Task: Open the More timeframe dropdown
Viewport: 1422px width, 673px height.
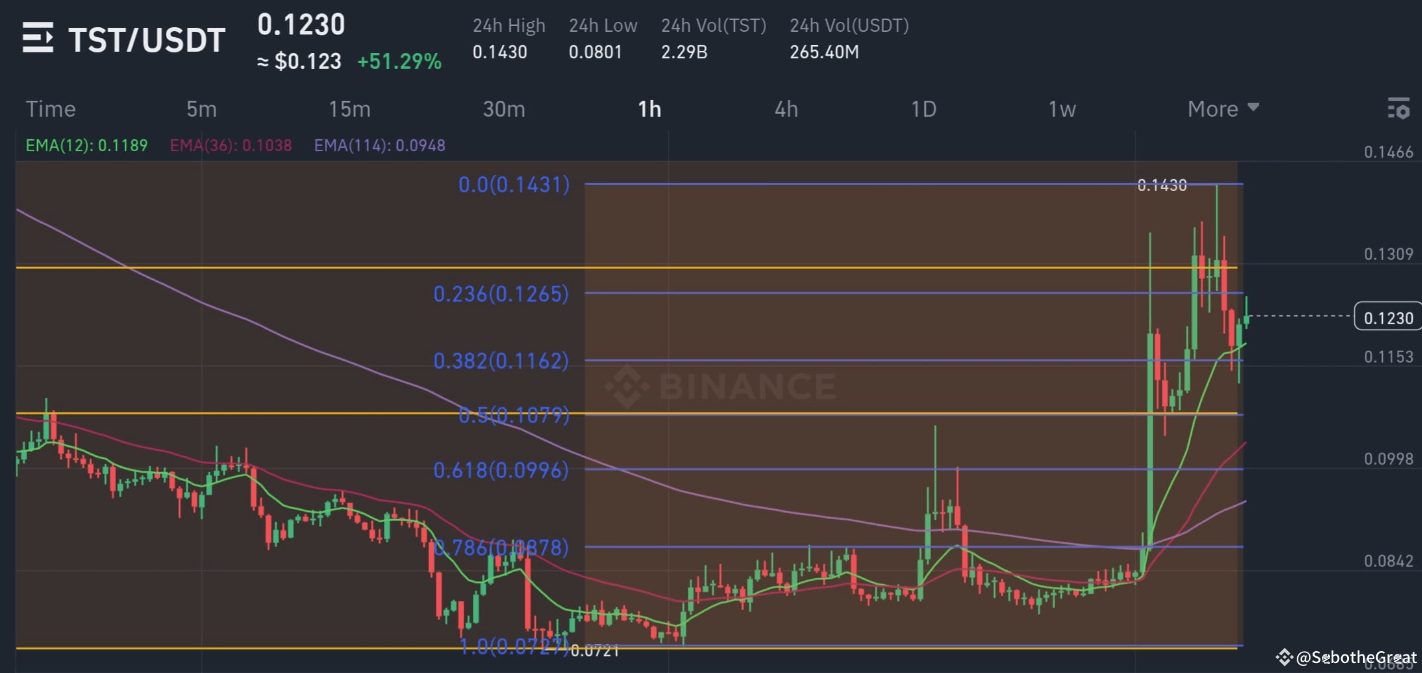Action: 1212,109
